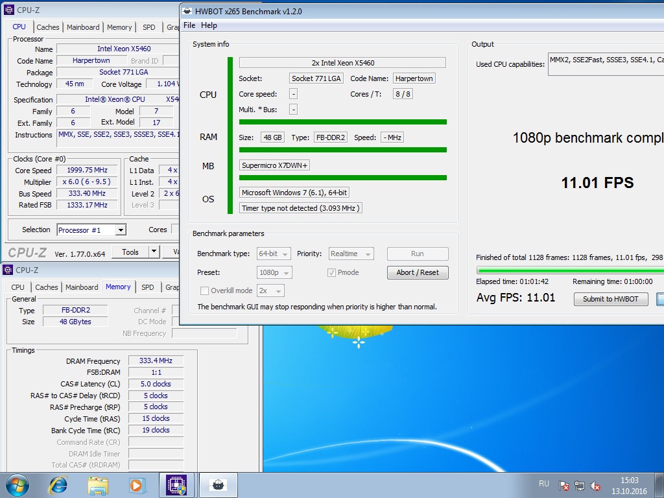Click the benchmark progress bar
Screen dimensions: 664x498
[570, 270]
